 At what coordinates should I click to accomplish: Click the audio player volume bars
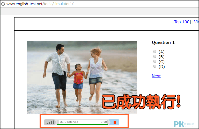[50, 122]
